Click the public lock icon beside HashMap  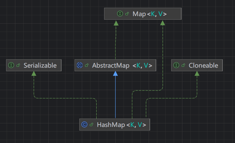tap(91, 124)
